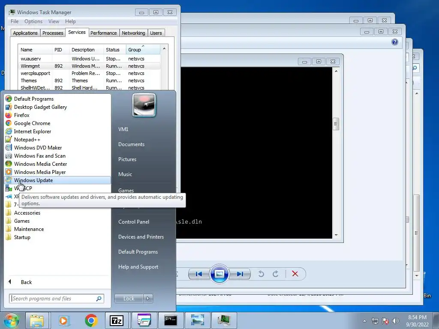Switch to the Command Prompt taskbar button
This screenshot has width=439, height=329.
[171, 320]
